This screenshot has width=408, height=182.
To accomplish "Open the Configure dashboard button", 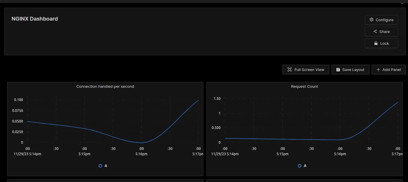I will 381,20.
